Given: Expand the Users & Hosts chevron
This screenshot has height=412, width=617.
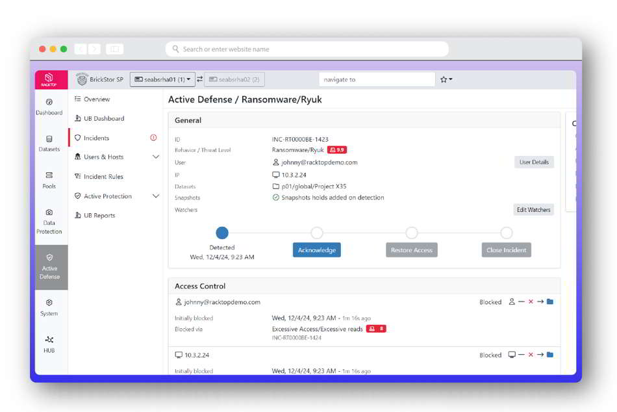Looking at the screenshot, I should [156, 157].
